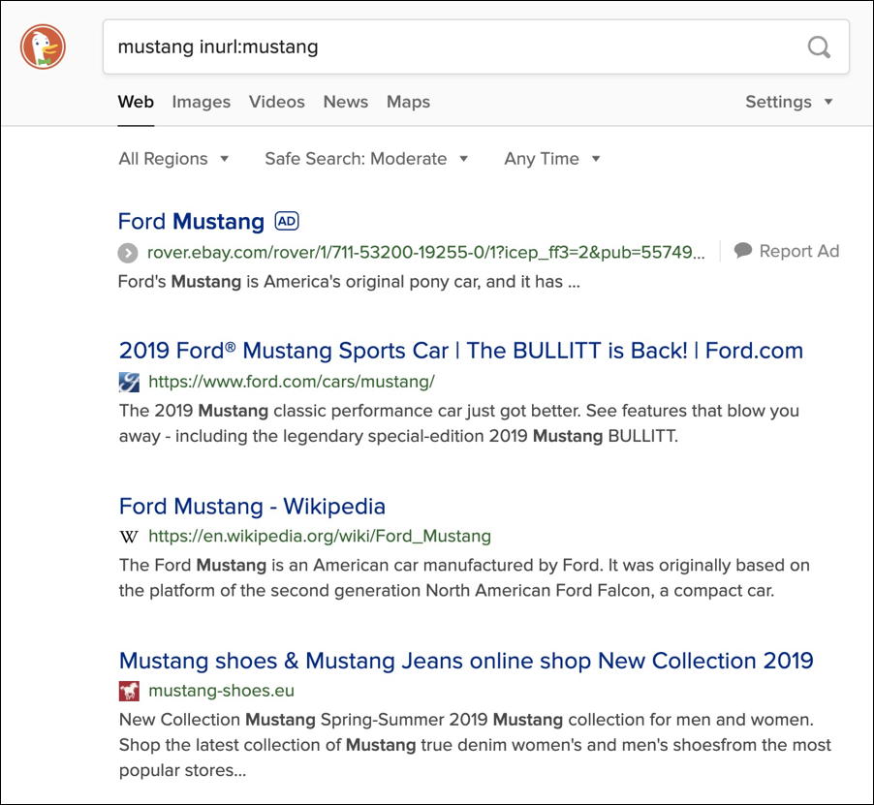Open the Maps tab
This screenshot has height=805, width=874.
coord(409,102)
